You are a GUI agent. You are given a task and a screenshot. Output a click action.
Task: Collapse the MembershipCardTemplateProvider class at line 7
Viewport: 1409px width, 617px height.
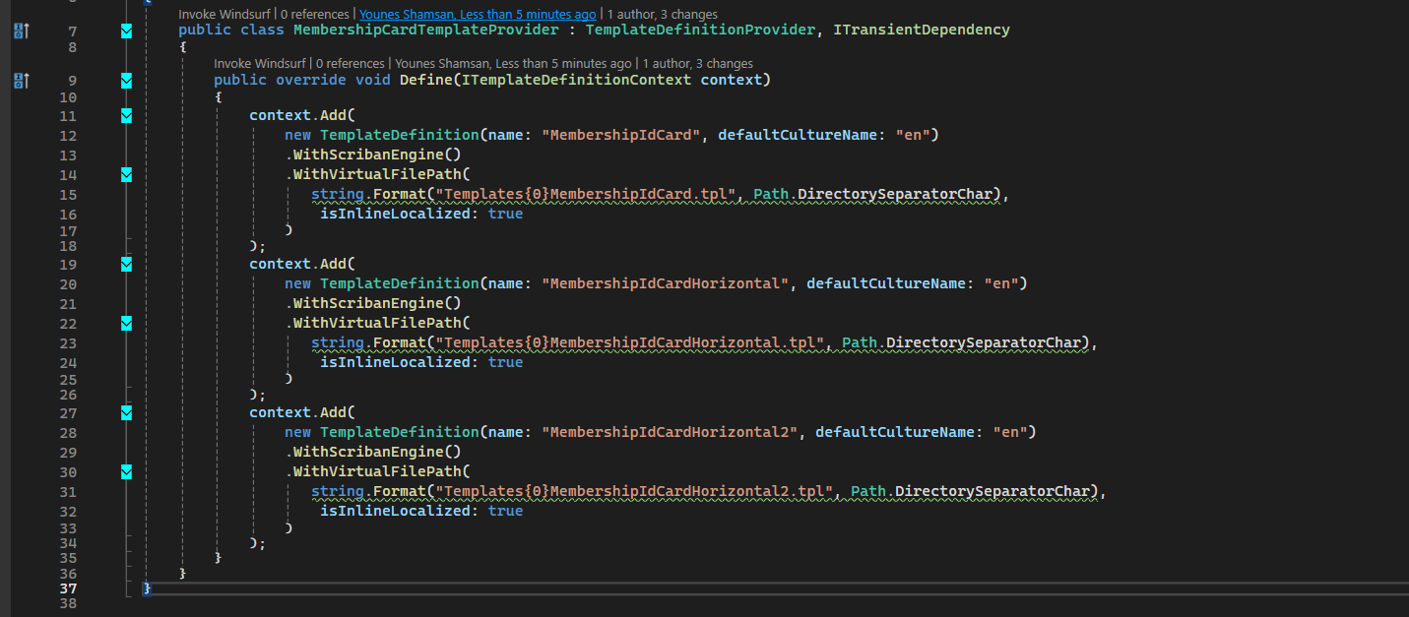tap(126, 31)
